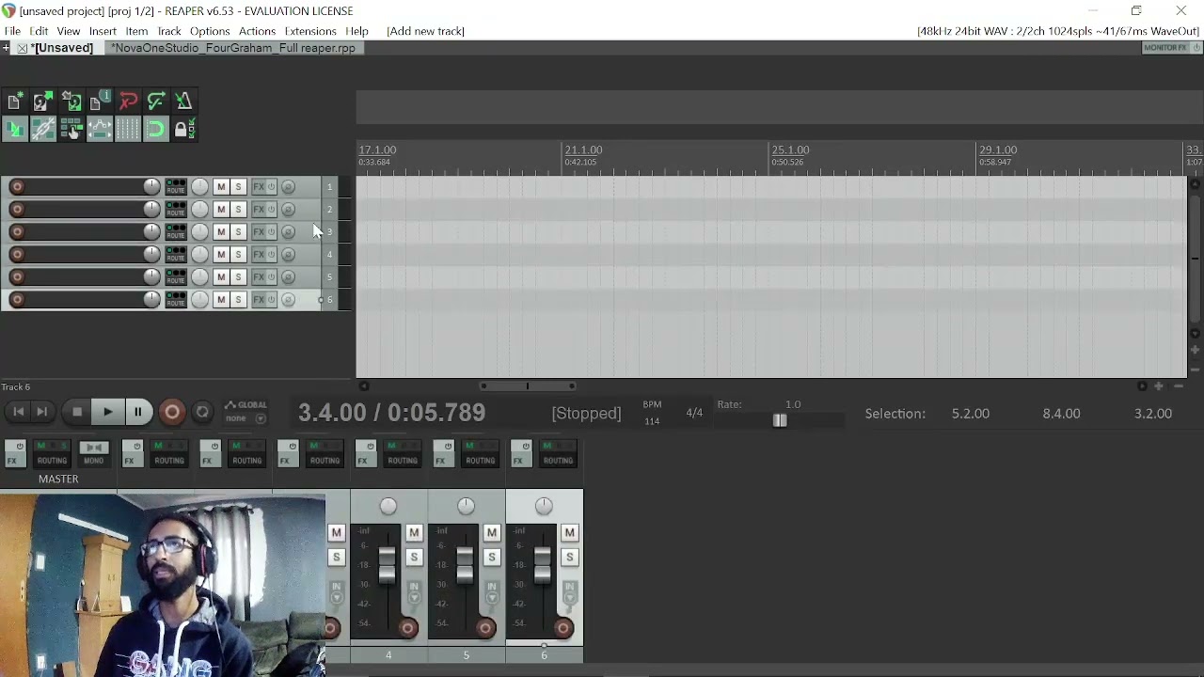This screenshot has width=1204, height=677.
Task: Toggle the Locking padlock toolbar icon
Action: click(184, 130)
